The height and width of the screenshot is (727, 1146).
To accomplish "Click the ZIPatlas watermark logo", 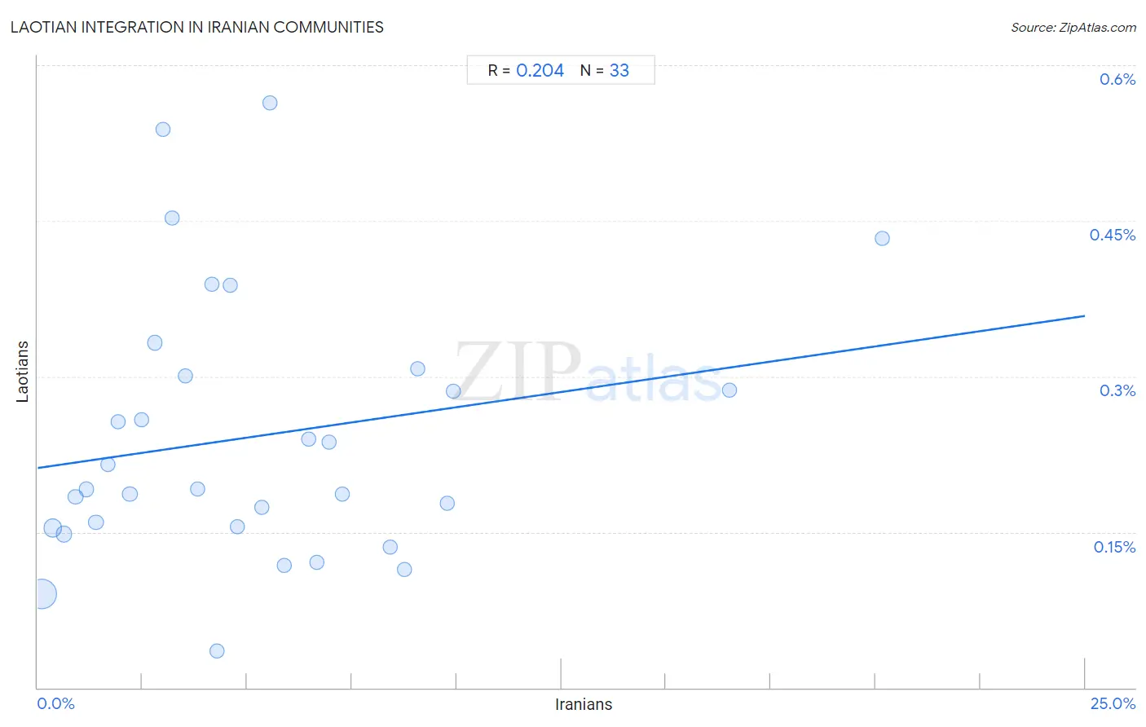I will point(588,373).
